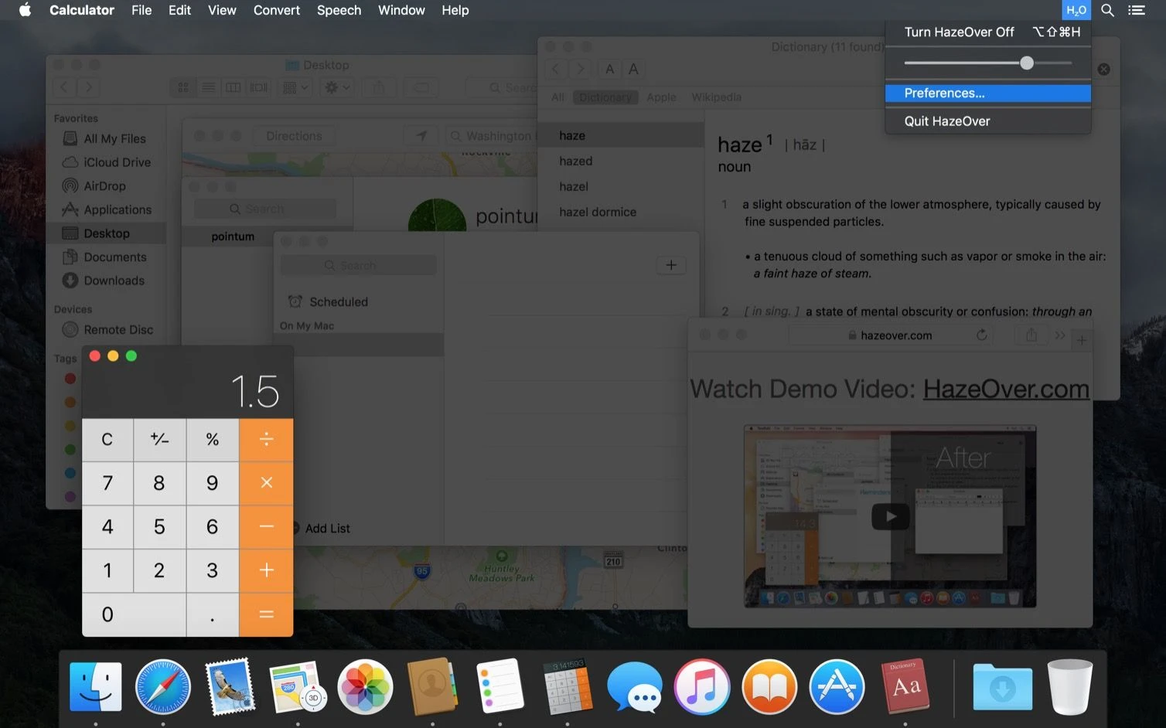Choose Quit HazeOver menu item

click(x=946, y=121)
